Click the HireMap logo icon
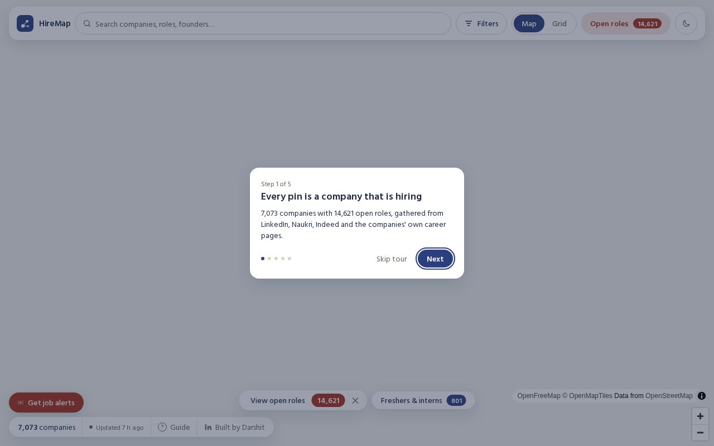 [25, 23]
